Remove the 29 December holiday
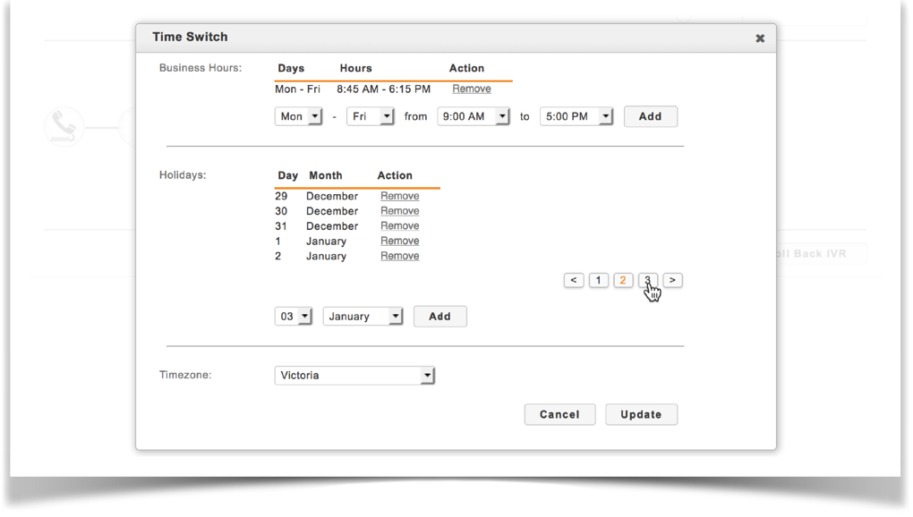This screenshot has height=517, width=913. coord(399,196)
